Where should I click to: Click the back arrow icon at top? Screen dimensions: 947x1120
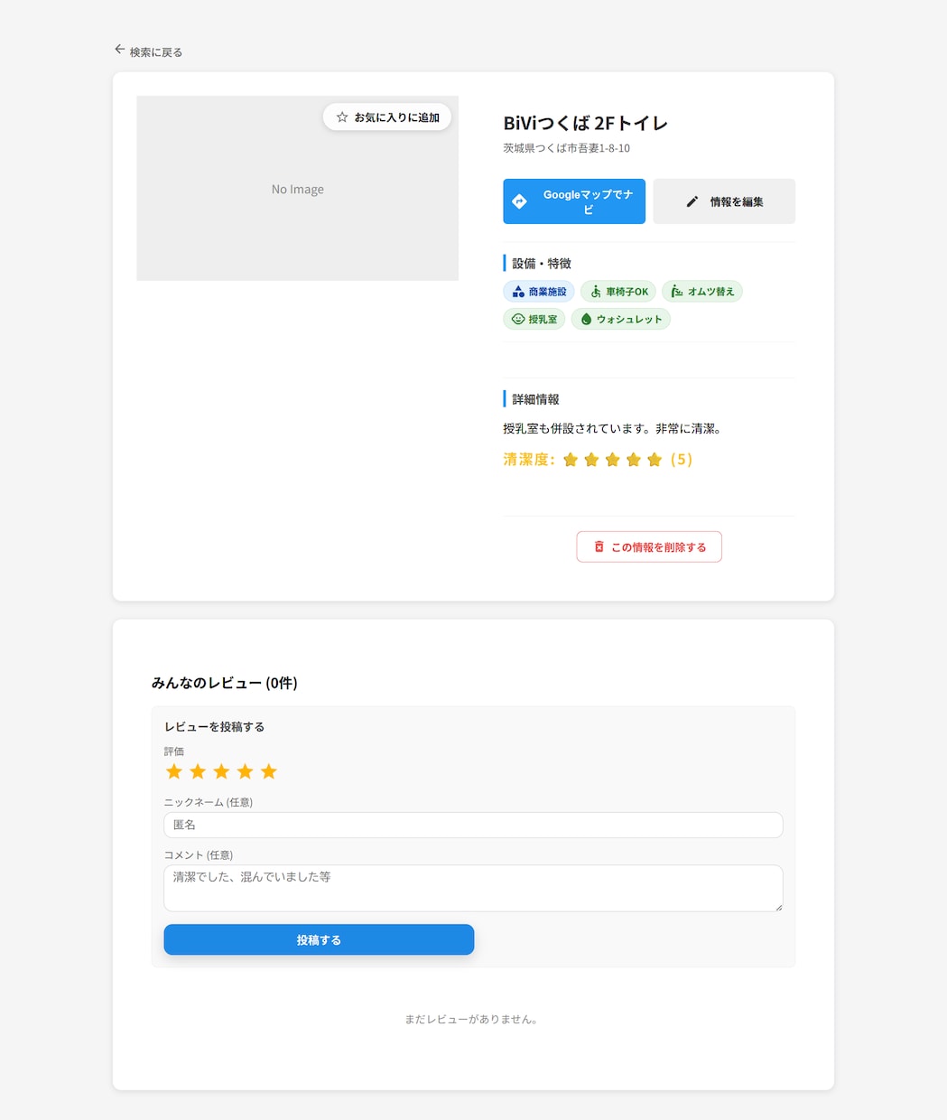pyautogui.click(x=119, y=50)
